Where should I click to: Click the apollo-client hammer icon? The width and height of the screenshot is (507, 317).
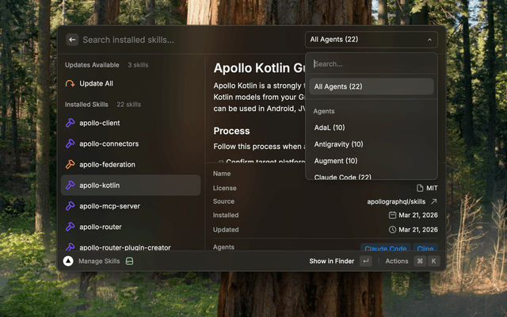(71, 123)
